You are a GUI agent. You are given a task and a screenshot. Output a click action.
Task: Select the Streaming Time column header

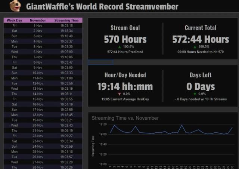click(66, 20)
